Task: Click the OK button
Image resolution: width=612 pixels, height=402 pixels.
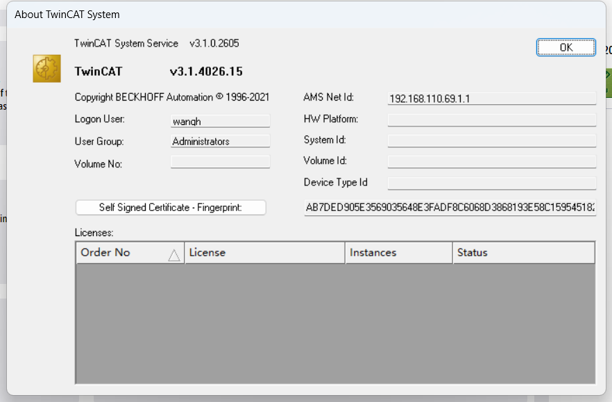Action: pos(566,47)
